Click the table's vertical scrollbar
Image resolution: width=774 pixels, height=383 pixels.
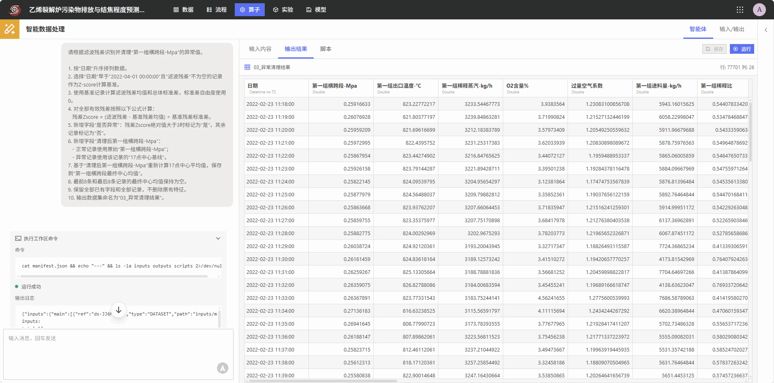tap(751, 131)
